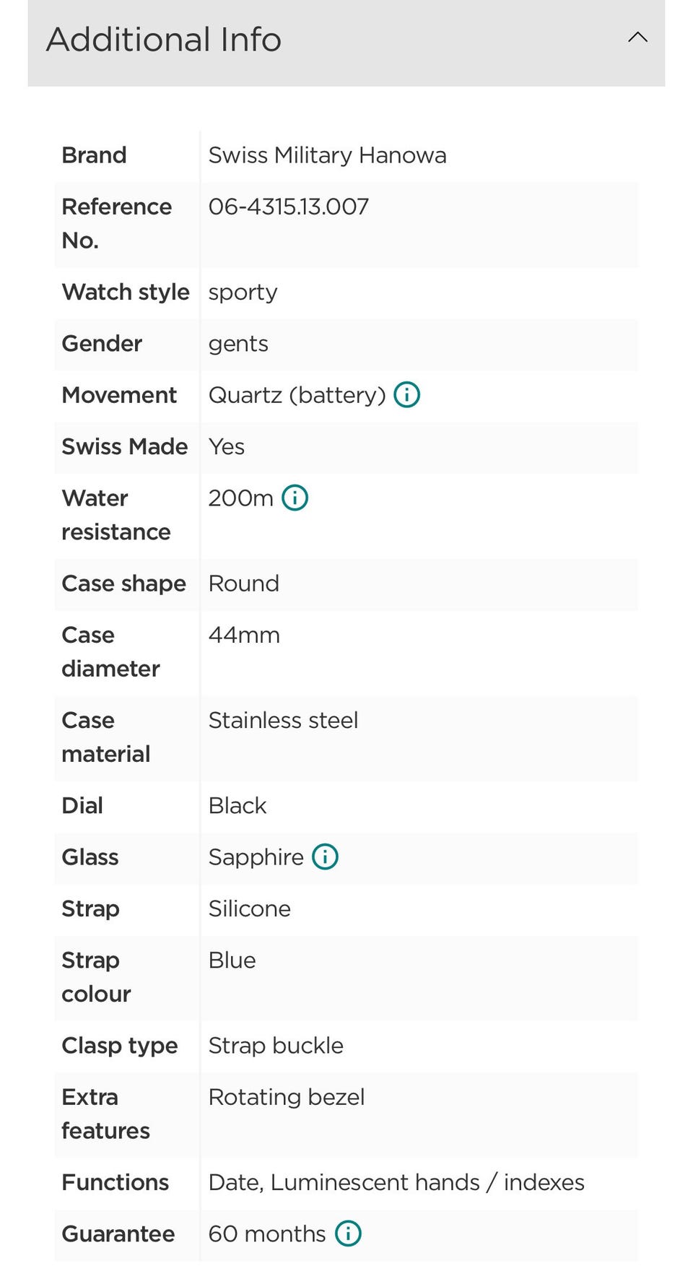Click the sporty watch style value

click(x=243, y=292)
